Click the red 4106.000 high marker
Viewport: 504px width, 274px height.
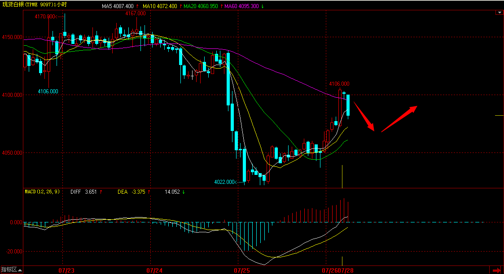point(339,84)
